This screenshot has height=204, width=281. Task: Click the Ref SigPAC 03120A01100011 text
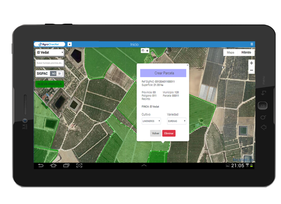click(x=158, y=82)
